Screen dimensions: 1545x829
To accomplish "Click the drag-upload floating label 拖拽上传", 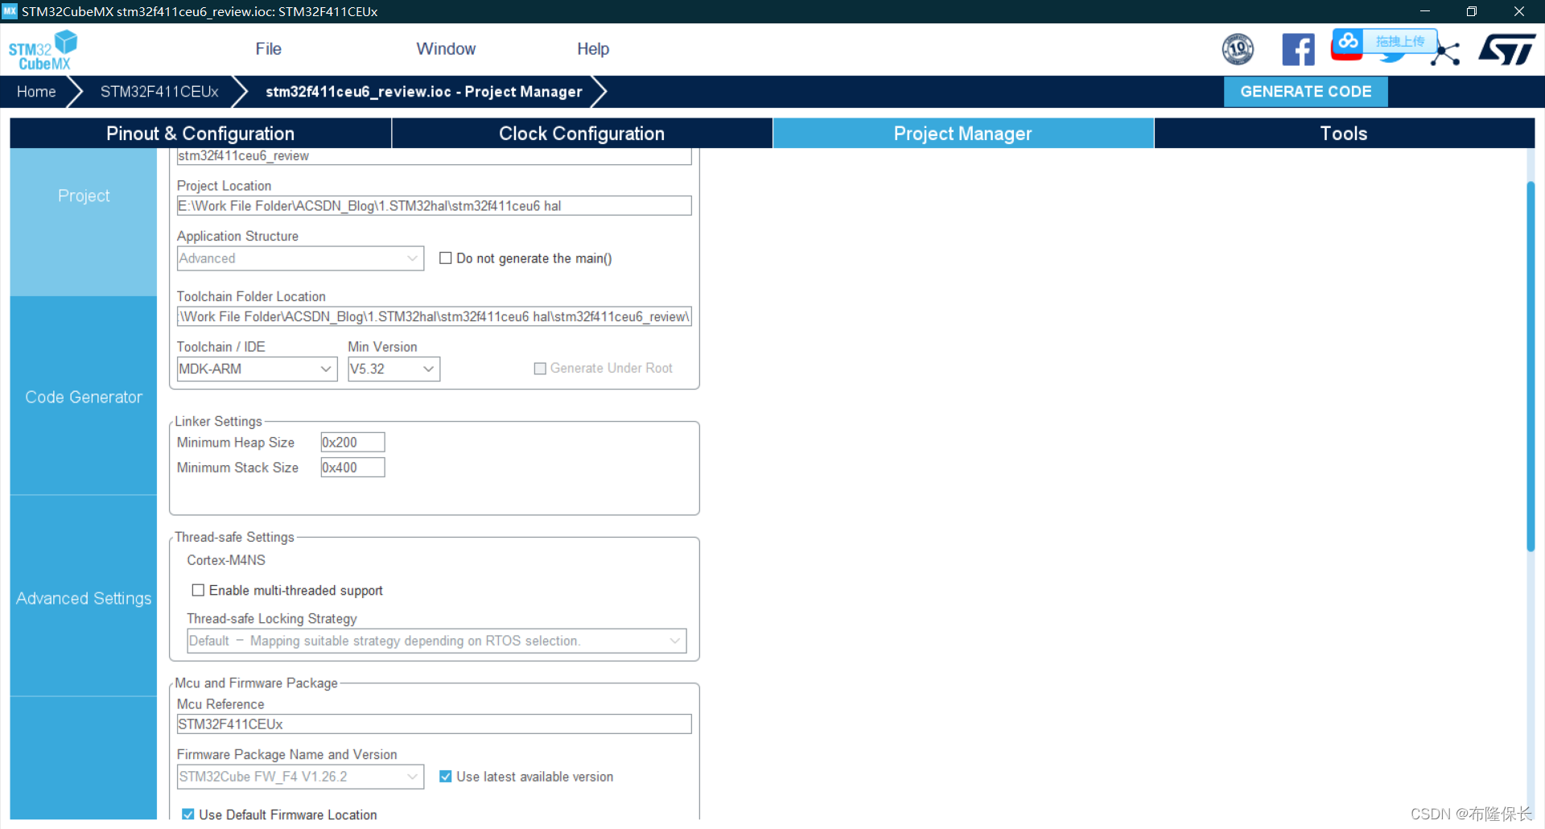I will [1399, 41].
